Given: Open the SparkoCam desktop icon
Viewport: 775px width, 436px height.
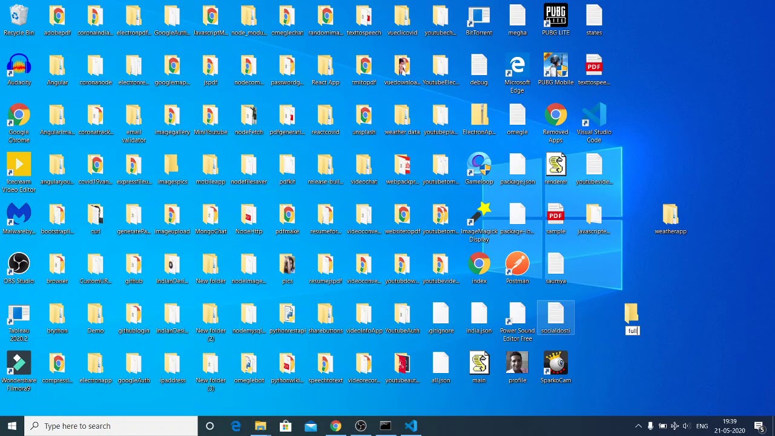Looking at the screenshot, I should pos(555,364).
